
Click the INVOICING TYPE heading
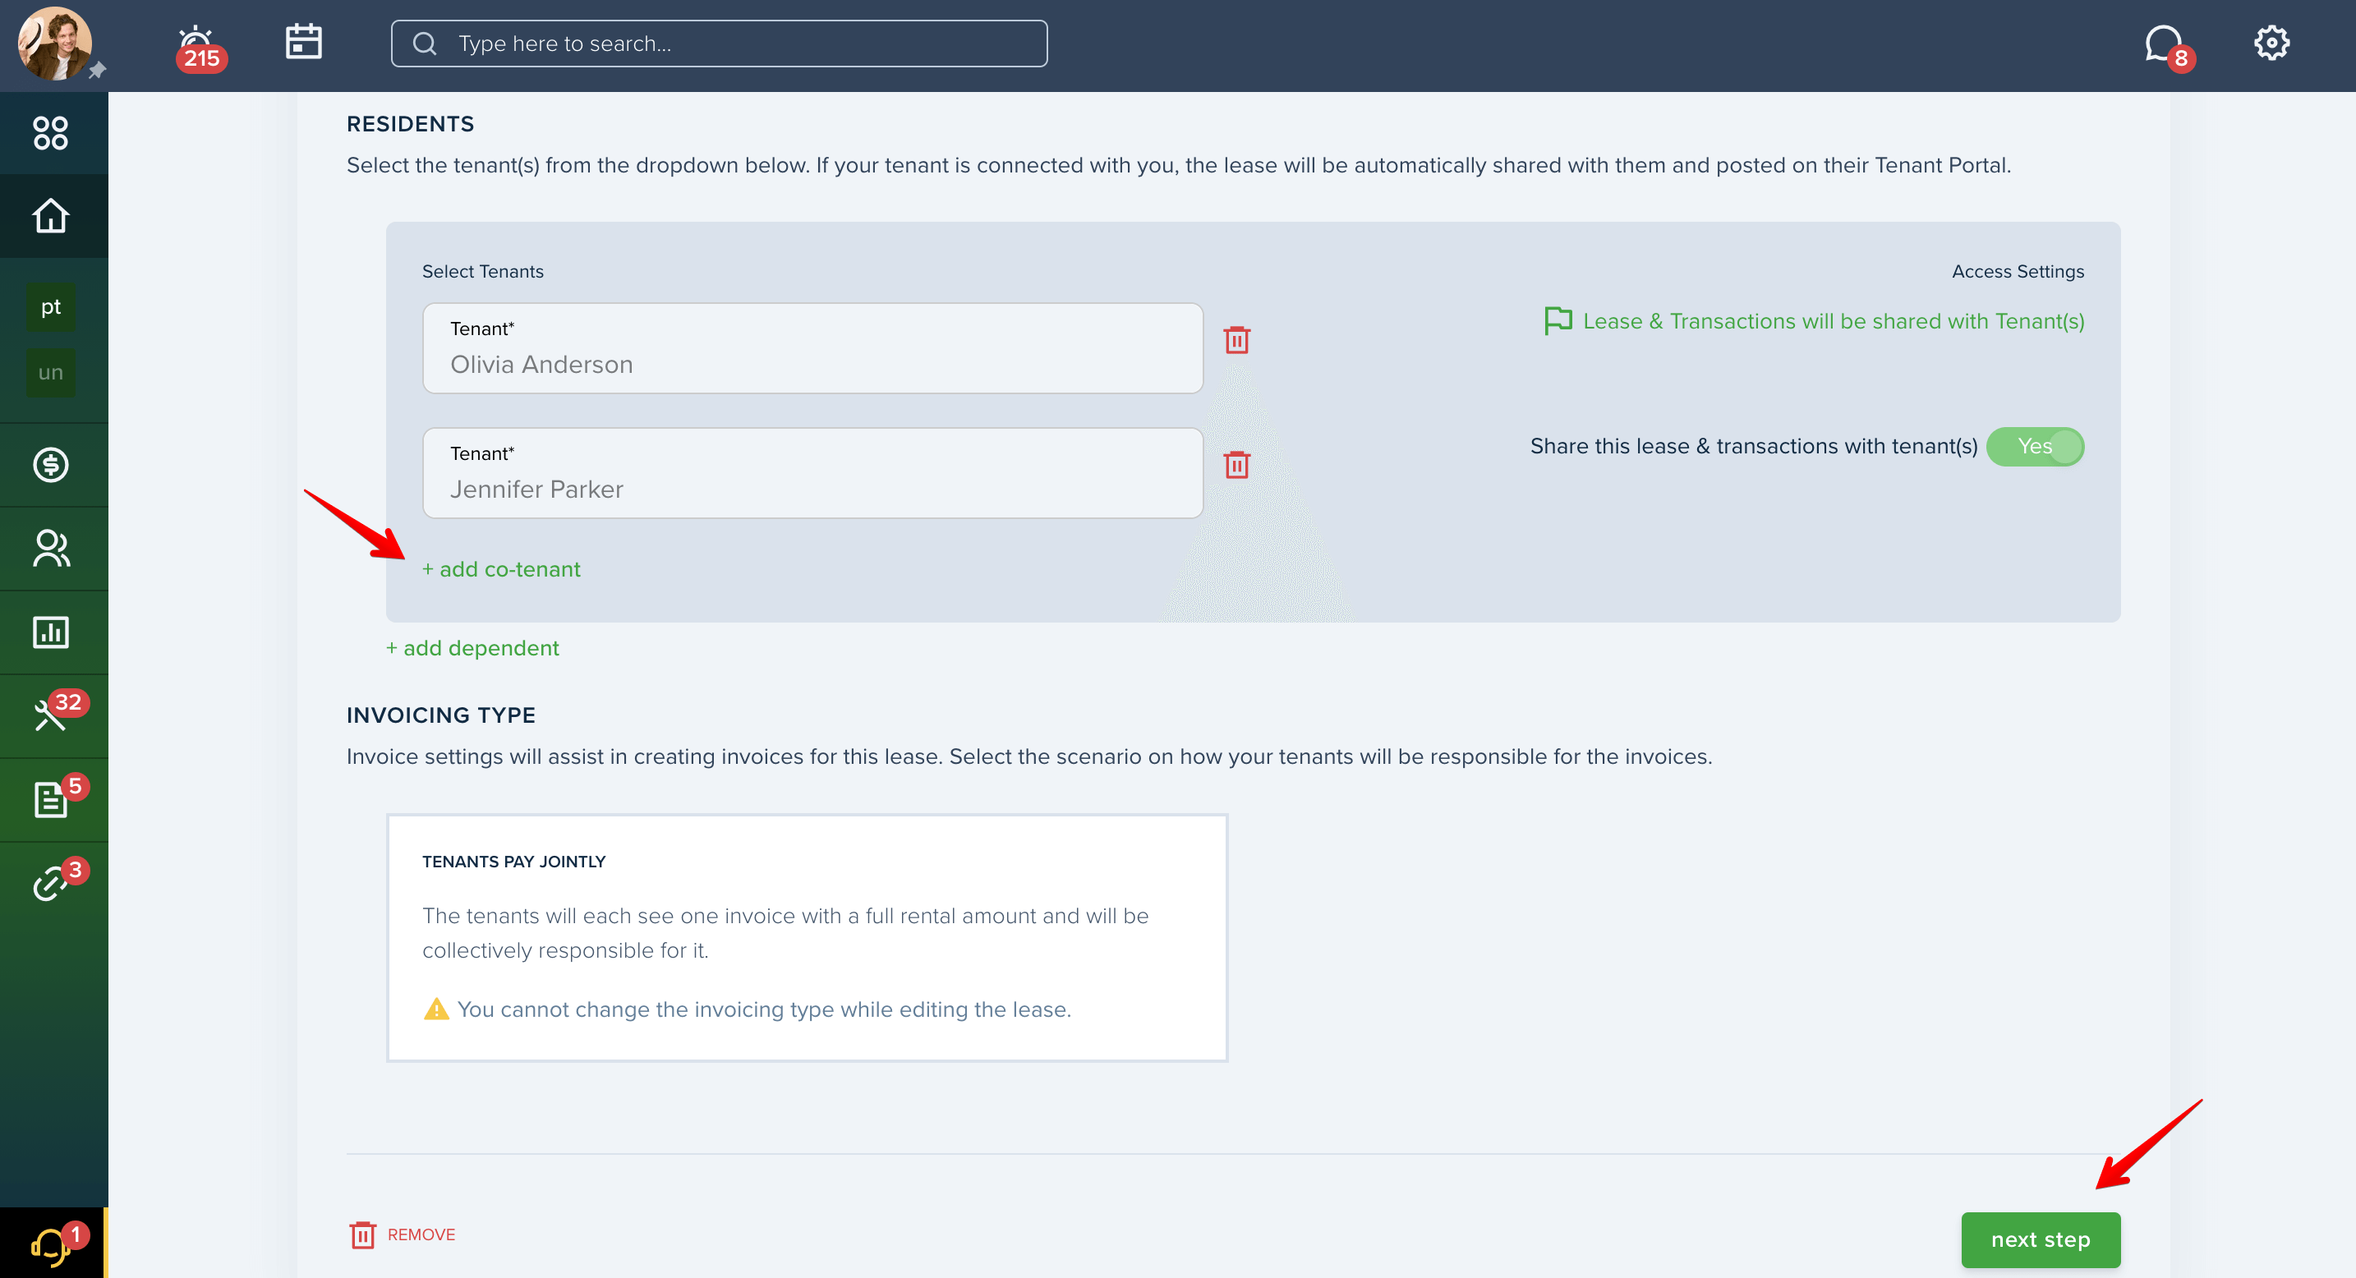pyautogui.click(x=441, y=715)
